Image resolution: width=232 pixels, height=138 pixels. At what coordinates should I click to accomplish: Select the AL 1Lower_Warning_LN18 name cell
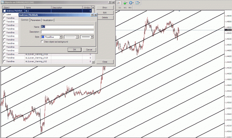38,54
